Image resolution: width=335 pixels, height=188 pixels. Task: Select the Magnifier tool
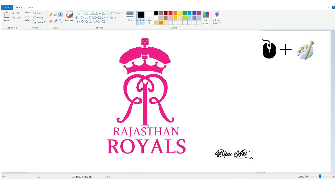60,21
